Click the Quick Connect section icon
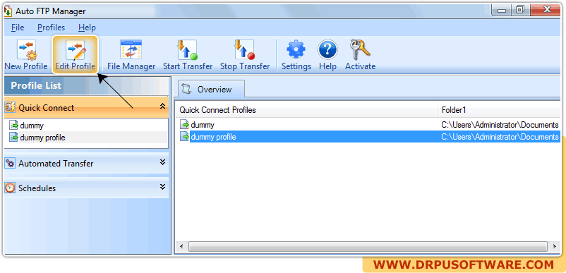The image size is (566, 273). [10, 107]
